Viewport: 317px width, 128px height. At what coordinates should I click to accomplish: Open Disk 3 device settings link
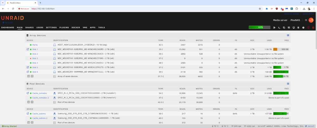35,58
